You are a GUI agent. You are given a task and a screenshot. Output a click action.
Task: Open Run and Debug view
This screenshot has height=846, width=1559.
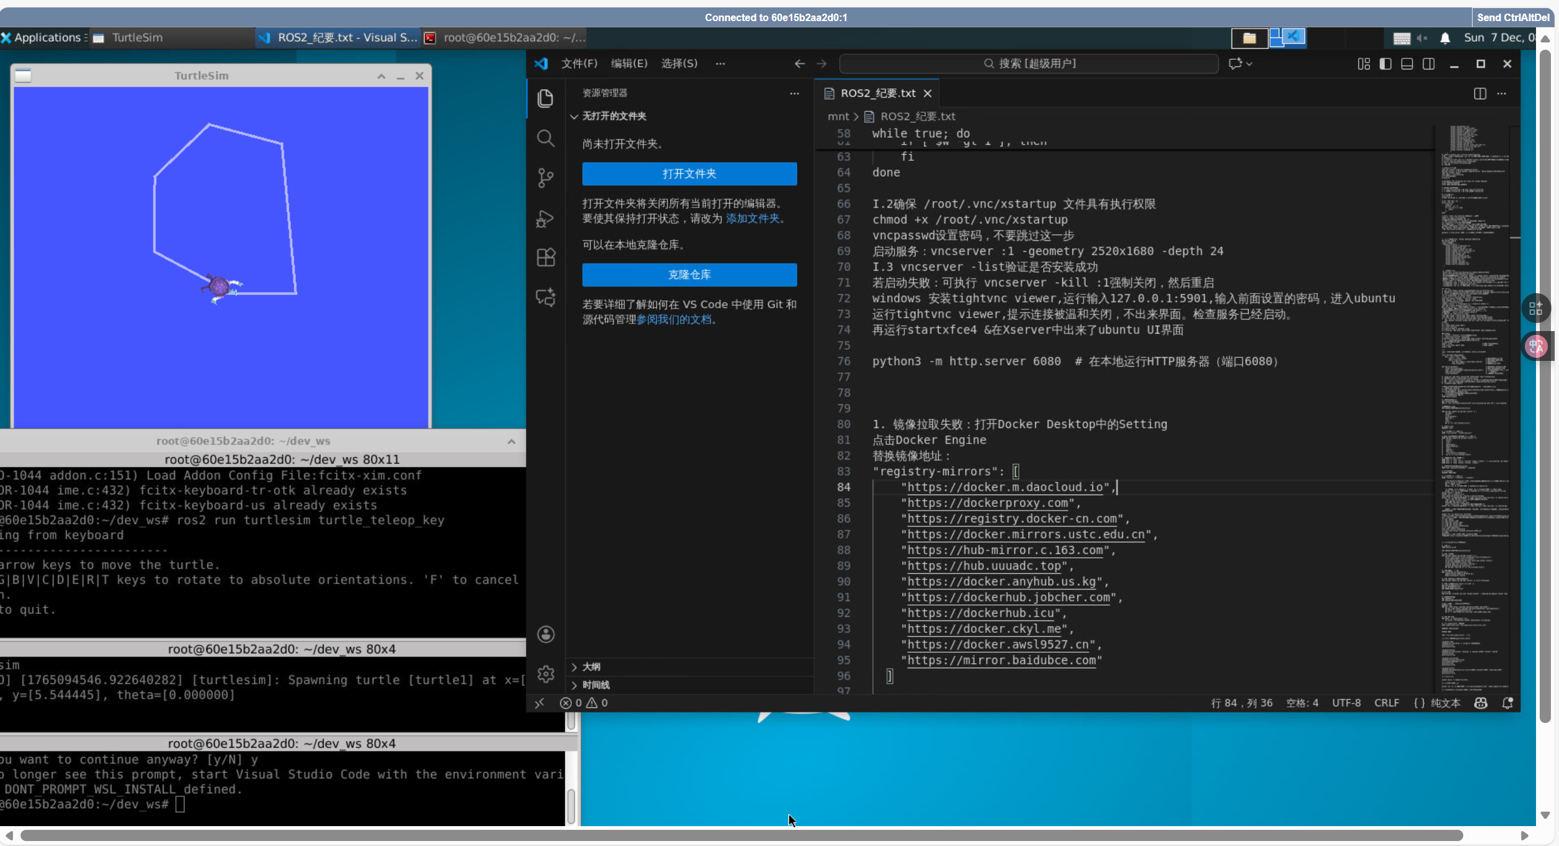pos(545,218)
